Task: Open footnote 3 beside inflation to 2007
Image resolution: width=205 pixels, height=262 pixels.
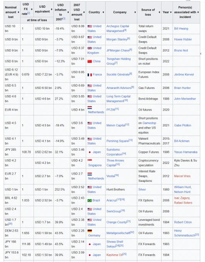Action: pyautogui.click(x=64, y=18)
